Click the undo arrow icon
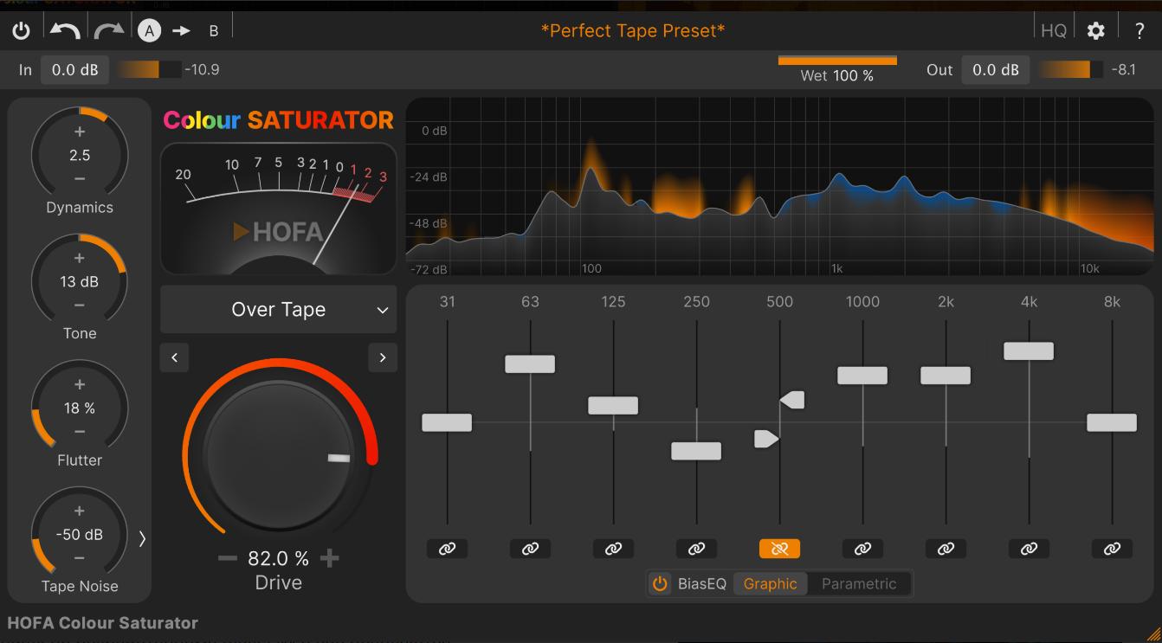This screenshot has height=643, width=1162. (x=65, y=31)
